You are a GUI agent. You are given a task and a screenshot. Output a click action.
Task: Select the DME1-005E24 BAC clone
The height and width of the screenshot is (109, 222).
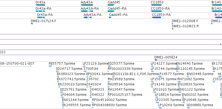(188, 60)
